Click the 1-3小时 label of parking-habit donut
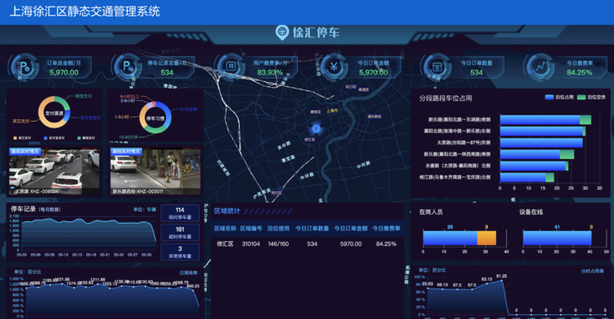This screenshot has width=614, height=319. click(x=121, y=117)
